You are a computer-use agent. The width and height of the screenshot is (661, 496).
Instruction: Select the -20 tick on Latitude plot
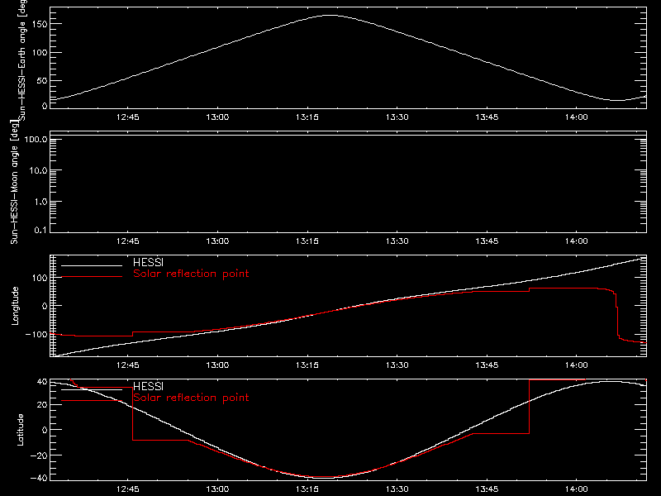(x=40, y=455)
